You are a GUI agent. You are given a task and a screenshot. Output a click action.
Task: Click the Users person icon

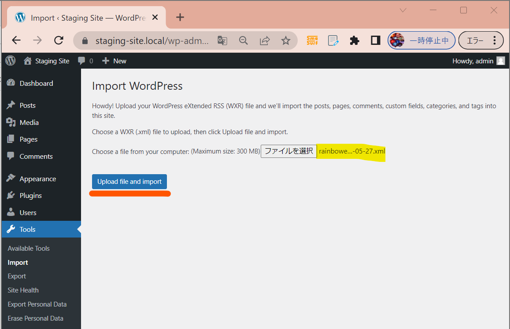tap(11, 212)
